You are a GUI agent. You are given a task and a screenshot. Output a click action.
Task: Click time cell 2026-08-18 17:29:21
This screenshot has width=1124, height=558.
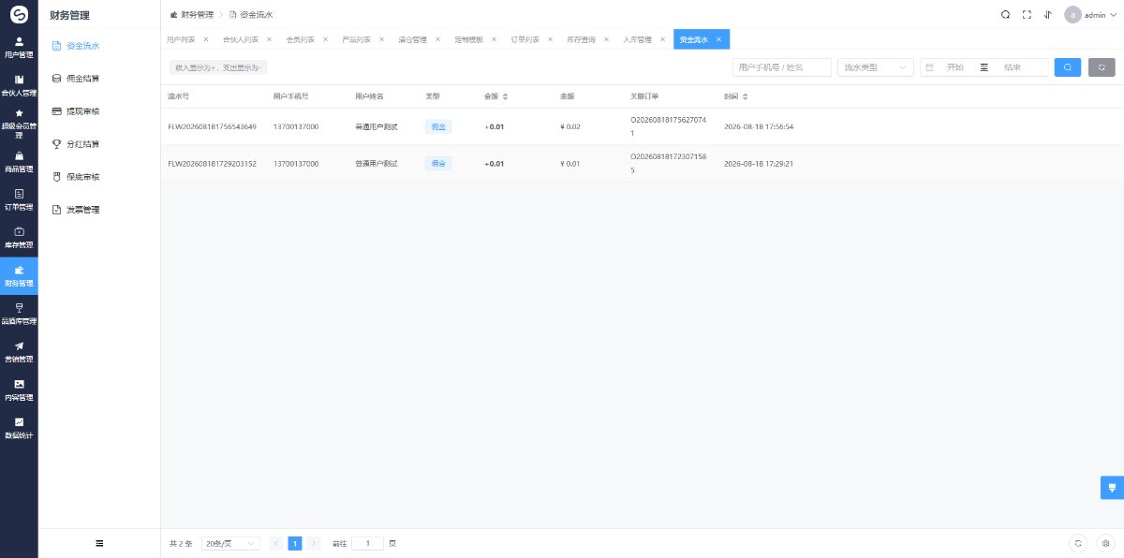[x=759, y=164]
